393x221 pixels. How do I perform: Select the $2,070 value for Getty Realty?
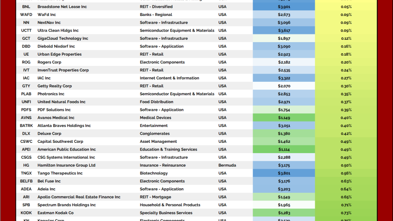point(284,86)
